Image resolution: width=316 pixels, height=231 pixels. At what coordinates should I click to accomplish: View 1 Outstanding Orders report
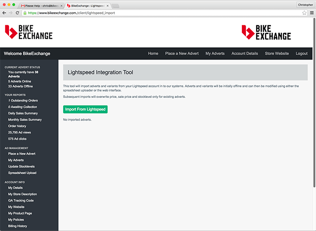click(23, 101)
